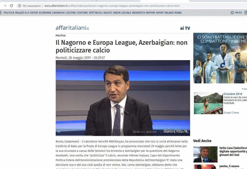Image resolution: width=247 pixels, height=169 pixels.
Task: Click the Vedi Anche heading
Action: 202,141
